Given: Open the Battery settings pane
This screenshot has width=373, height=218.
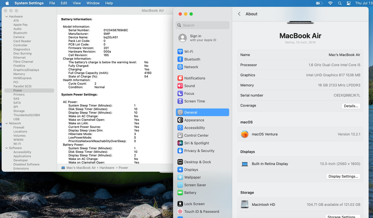Looking at the screenshot, I should click(x=190, y=193).
